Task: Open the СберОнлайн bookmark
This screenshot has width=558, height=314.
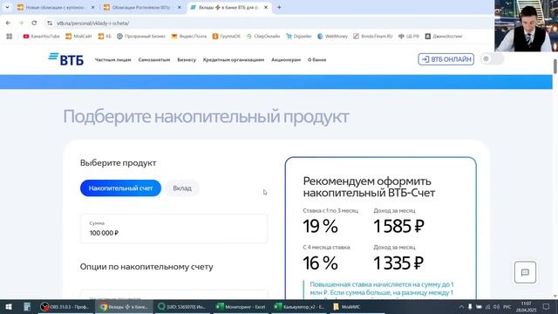Action: 263,37
